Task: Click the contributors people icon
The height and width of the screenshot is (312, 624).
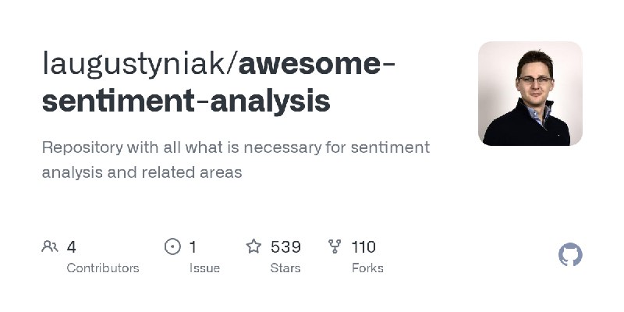Action: point(50,246)
